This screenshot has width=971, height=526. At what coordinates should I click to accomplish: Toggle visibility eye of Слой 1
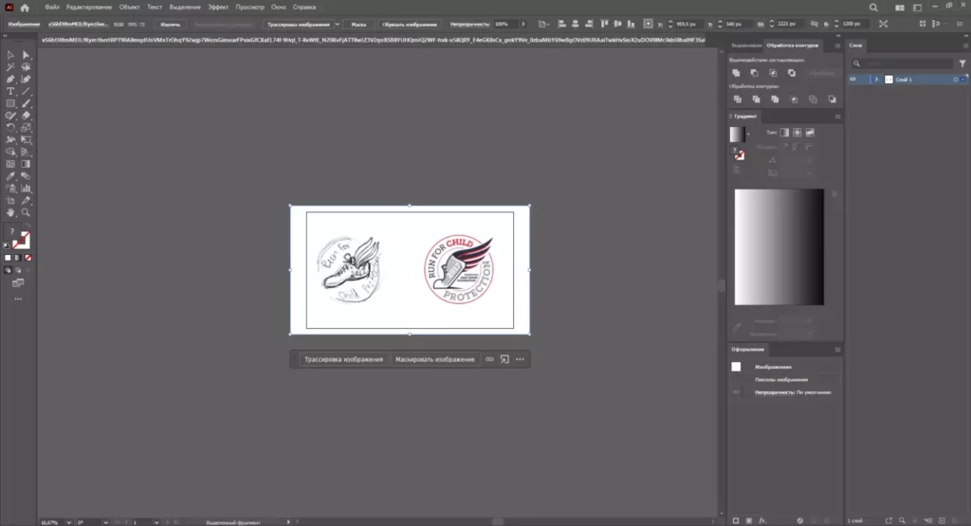pos(852,80)
